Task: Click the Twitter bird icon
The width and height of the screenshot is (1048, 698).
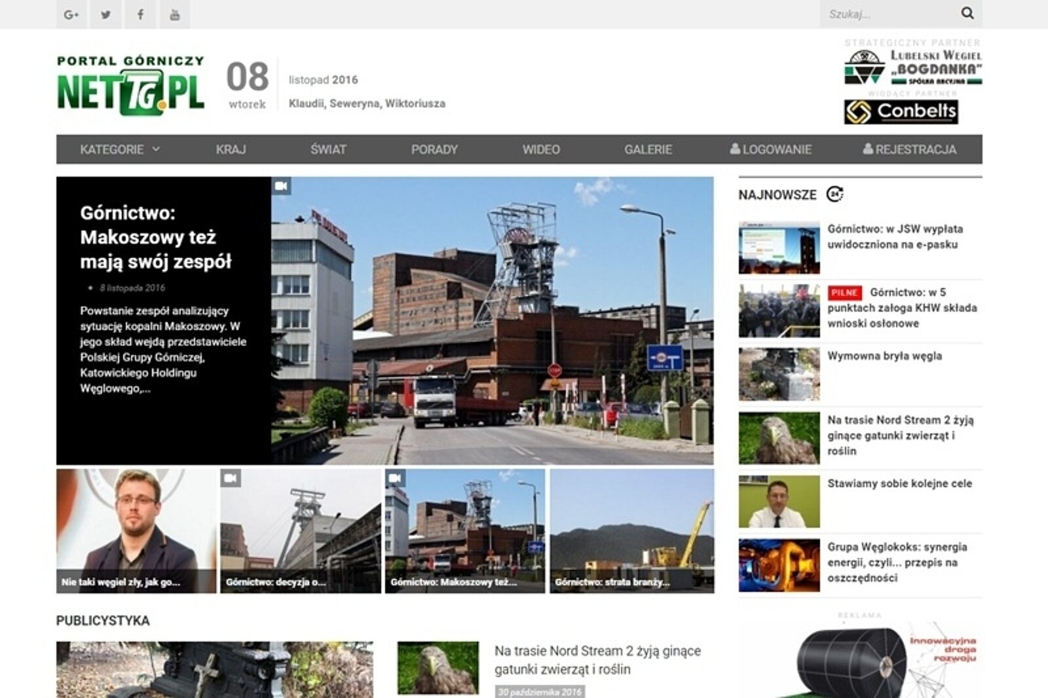Action: [x=105, y=14]
